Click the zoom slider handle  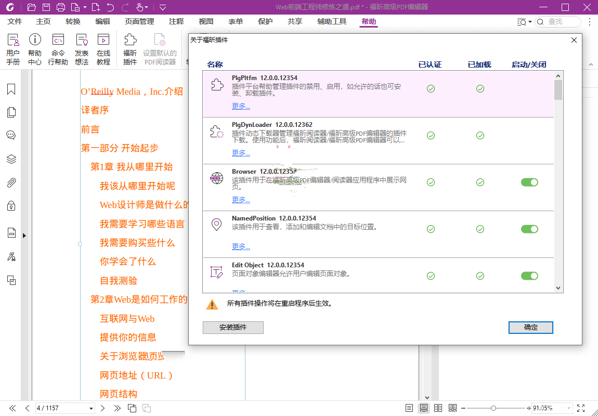(493, 408)
